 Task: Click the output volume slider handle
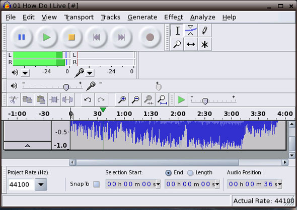click(66, 87)
